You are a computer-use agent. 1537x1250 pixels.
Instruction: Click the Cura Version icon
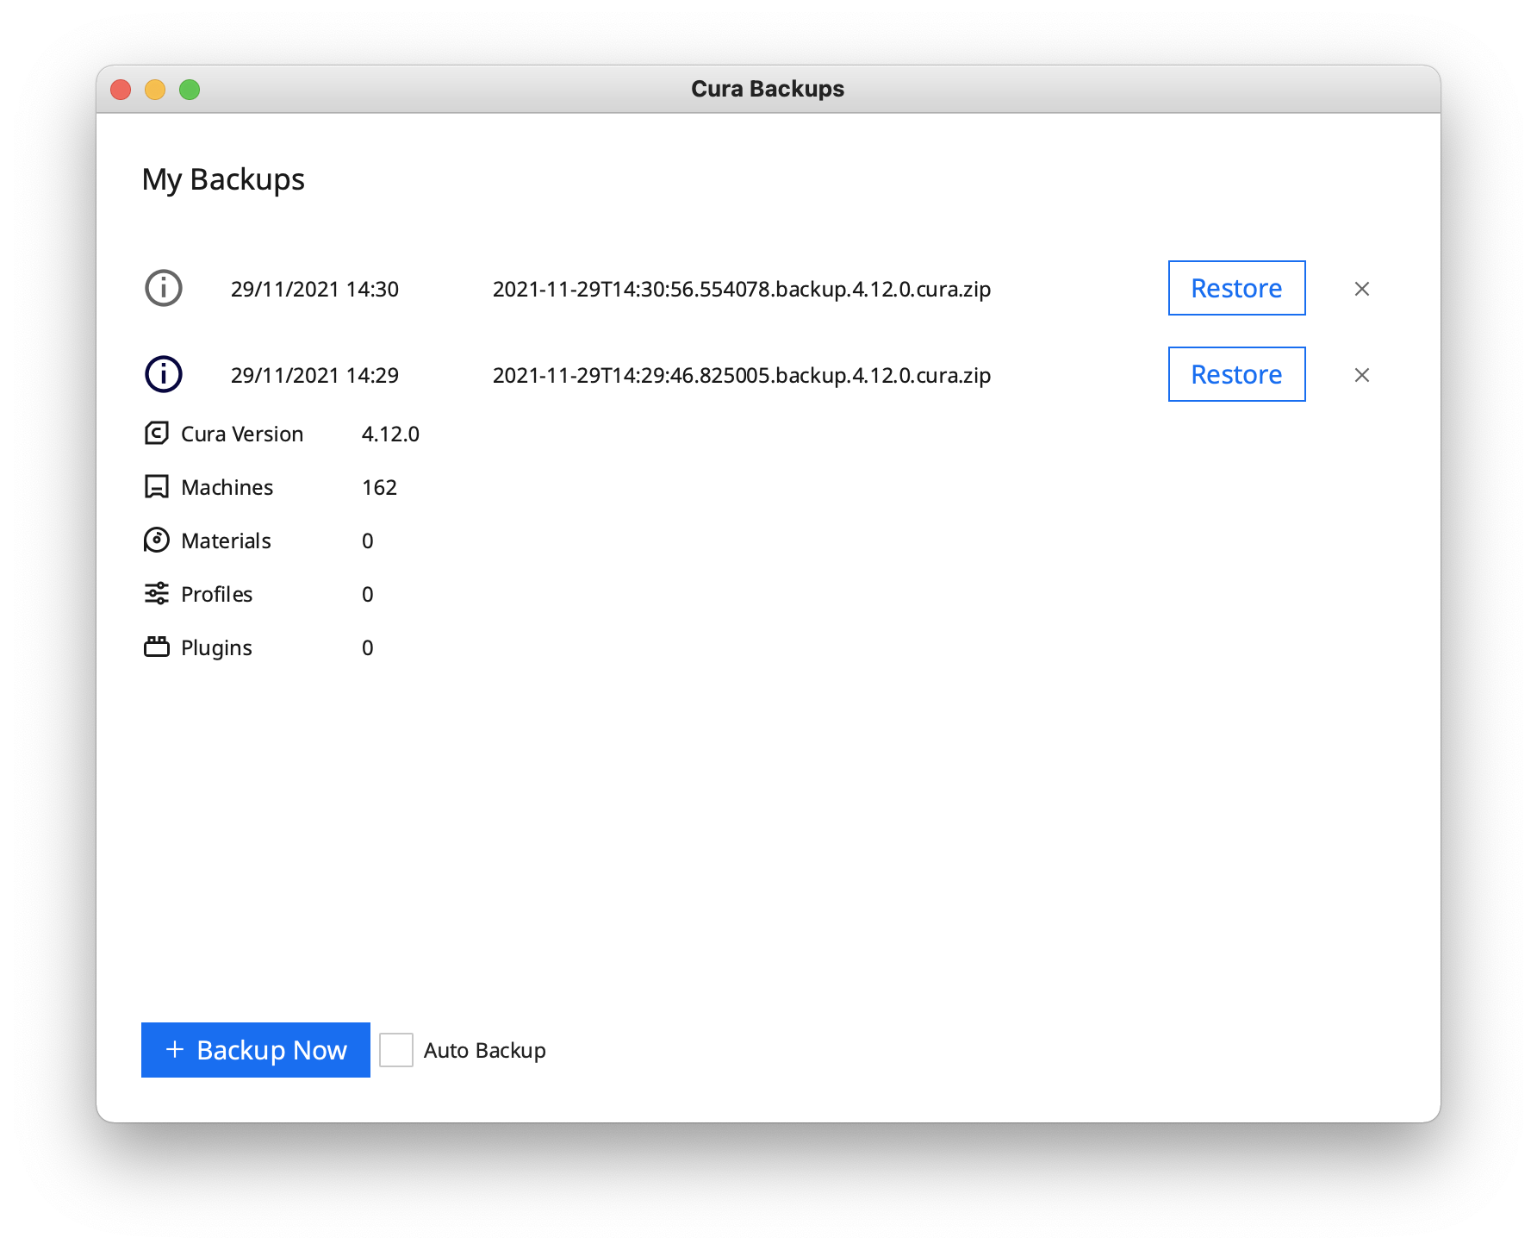pyautogui.click(x=157, y=434)
